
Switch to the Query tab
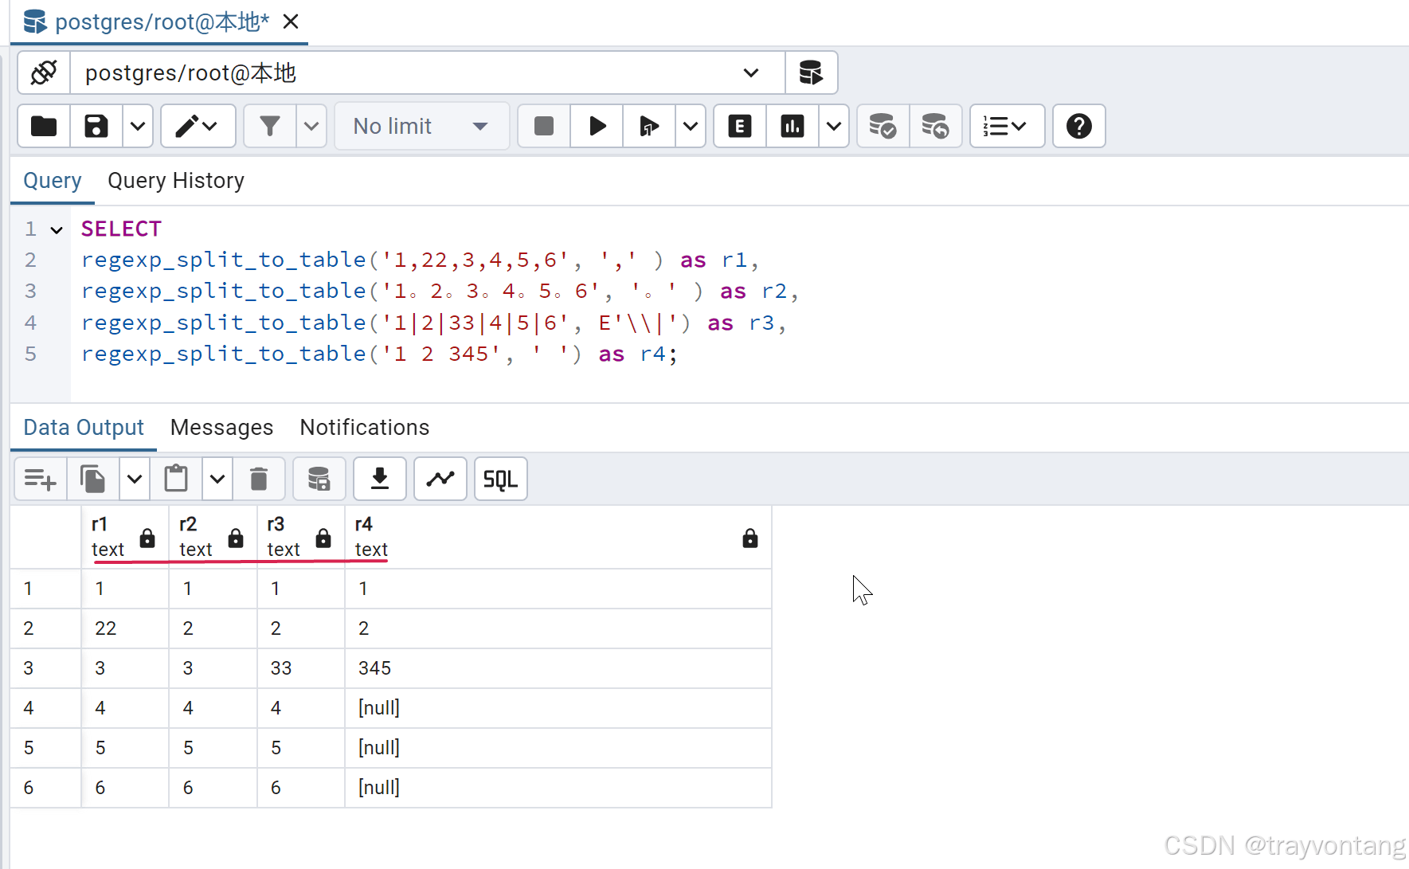(x=53, y=181)
